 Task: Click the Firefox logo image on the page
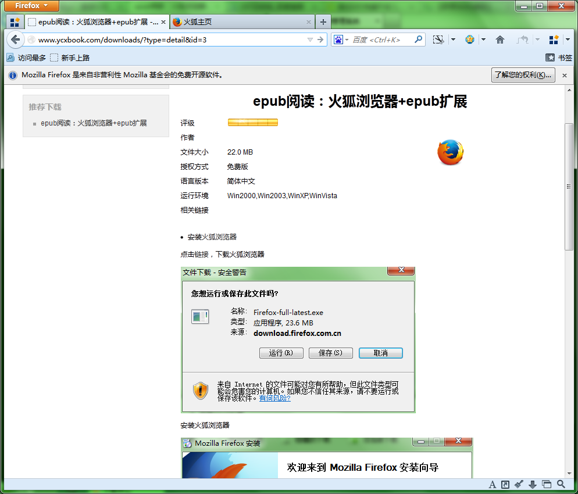[451, 152]
